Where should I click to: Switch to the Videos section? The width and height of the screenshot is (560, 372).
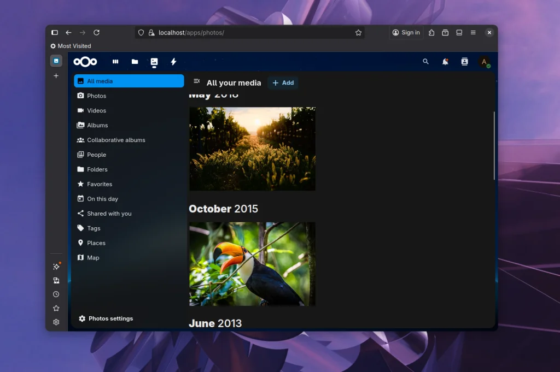[x=96, y=110]
